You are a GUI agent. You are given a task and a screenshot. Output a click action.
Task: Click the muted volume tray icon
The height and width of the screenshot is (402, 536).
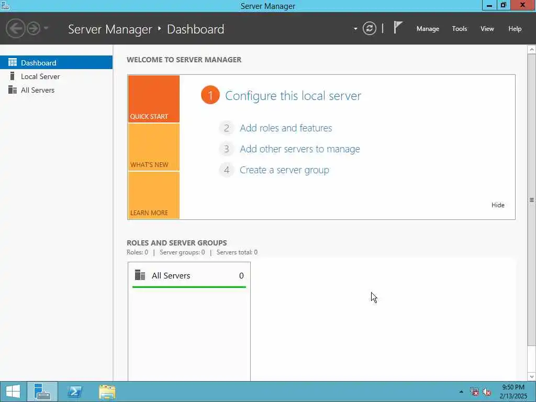tap(487, 392)
